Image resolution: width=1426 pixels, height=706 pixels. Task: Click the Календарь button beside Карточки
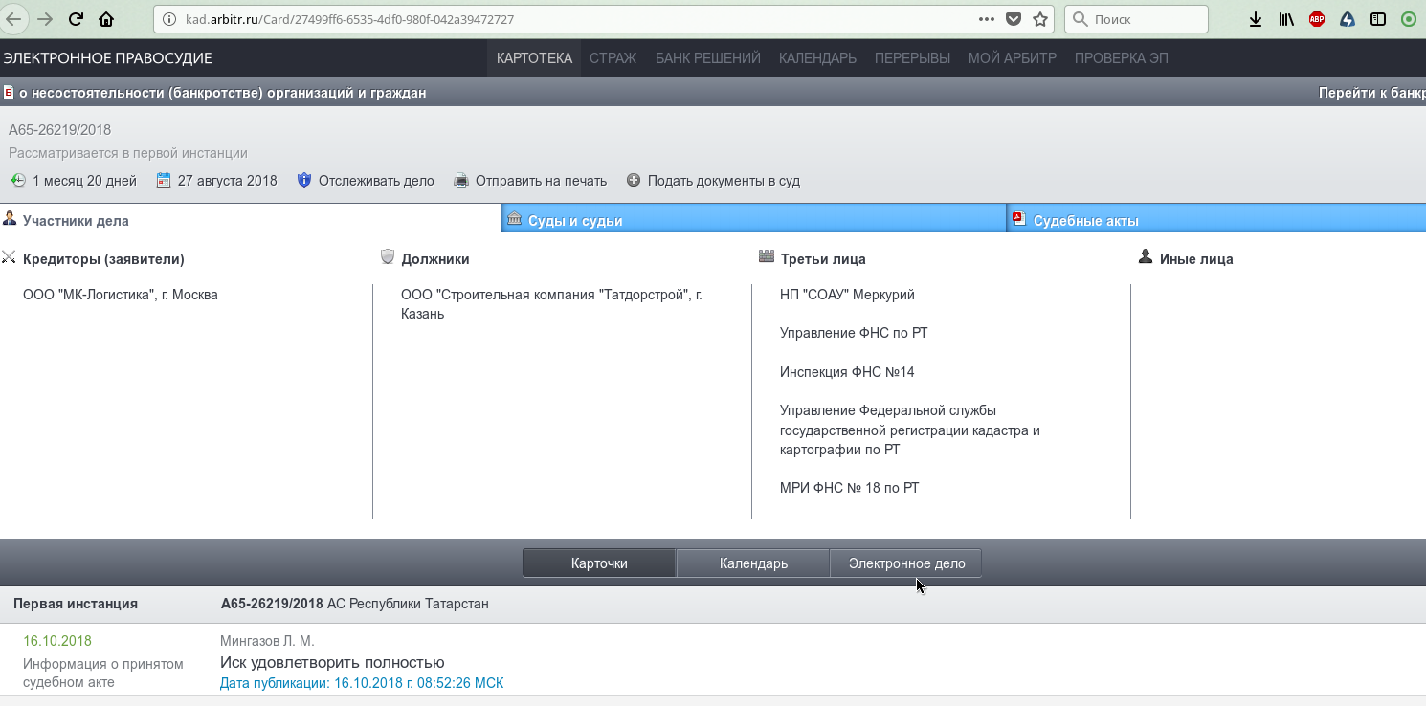[753, 563]
